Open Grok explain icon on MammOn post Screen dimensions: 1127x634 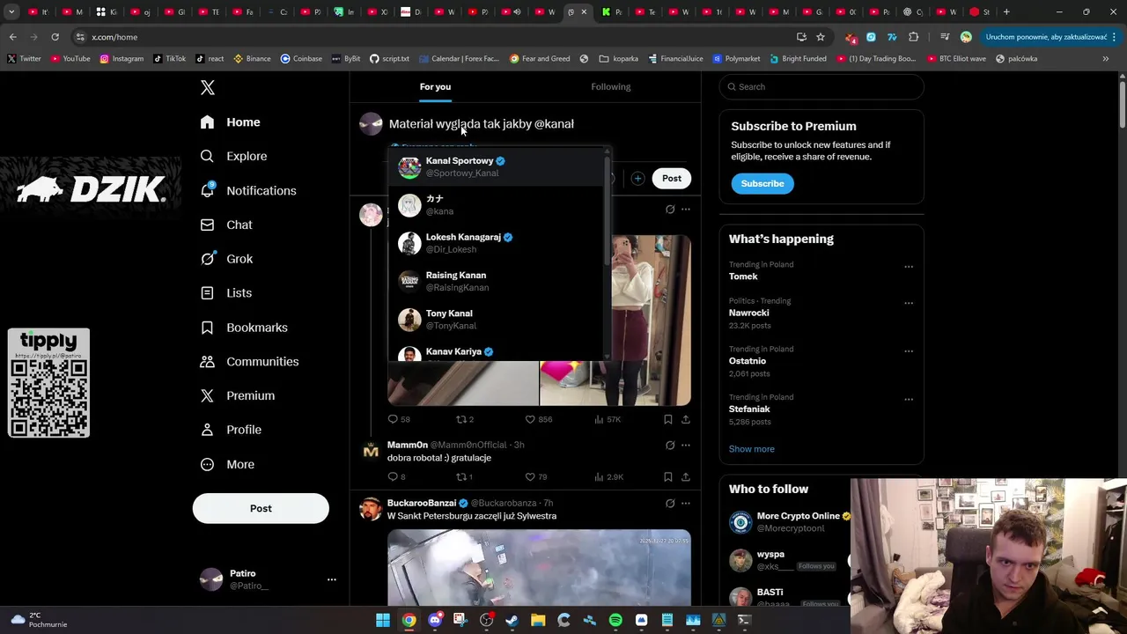point(670,445)
